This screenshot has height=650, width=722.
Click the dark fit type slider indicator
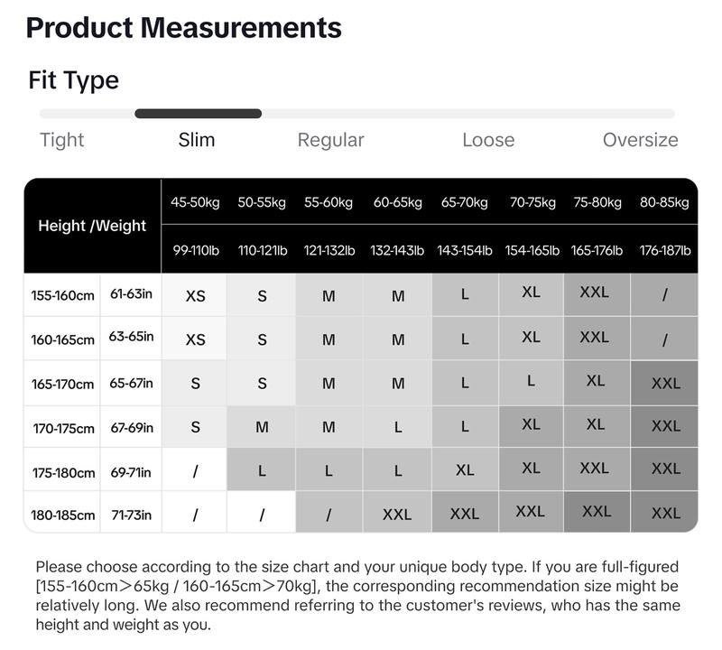coord(198,114)
